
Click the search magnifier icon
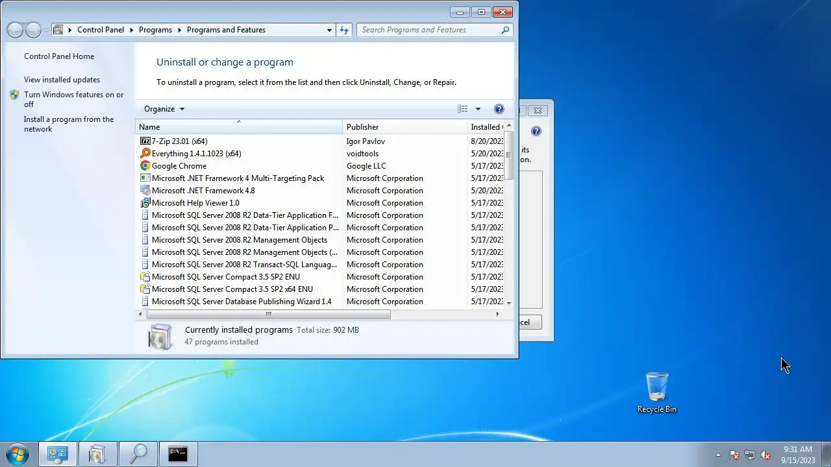(x=505, y=30)
